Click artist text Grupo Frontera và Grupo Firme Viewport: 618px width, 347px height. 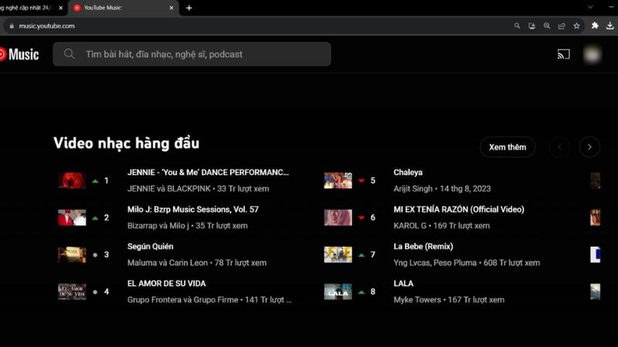coord(183,300)
